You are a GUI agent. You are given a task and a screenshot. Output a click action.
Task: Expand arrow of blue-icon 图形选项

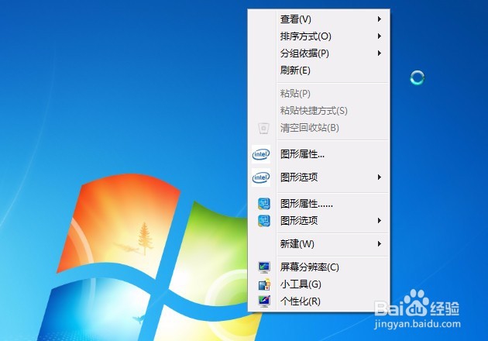click(379, 221)
